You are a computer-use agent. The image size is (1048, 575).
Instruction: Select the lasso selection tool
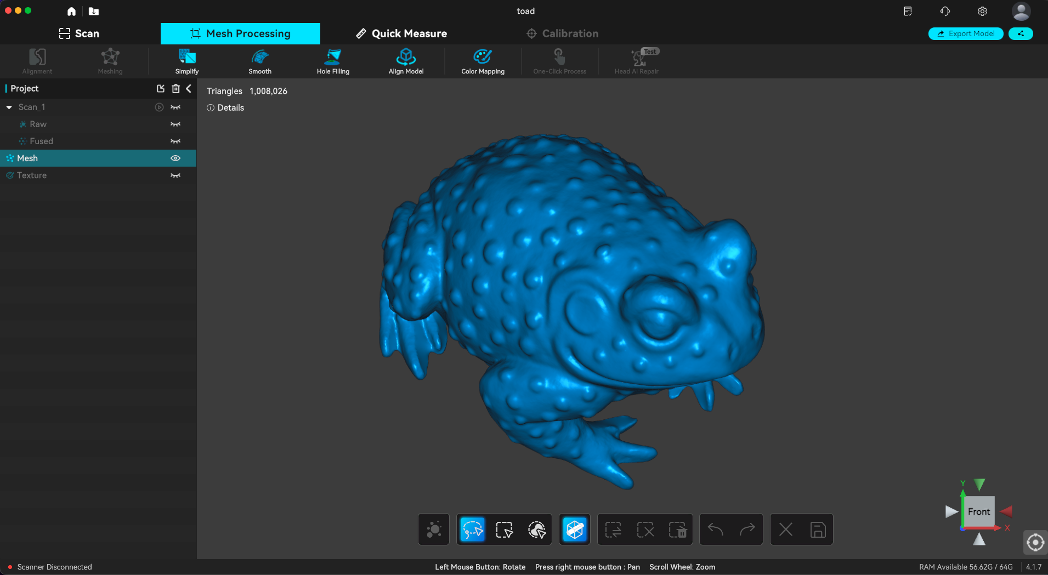pyautogui.click(x=472, y=530)
